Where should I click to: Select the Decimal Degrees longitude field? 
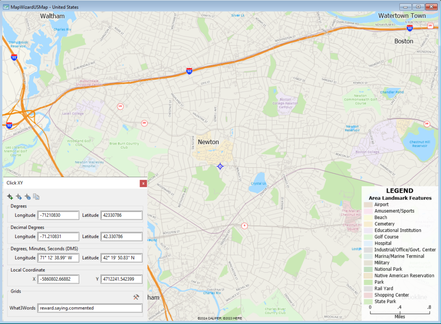(x=58, y=236)
